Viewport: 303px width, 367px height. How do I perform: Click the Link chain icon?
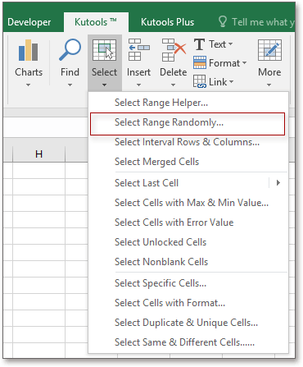pyautogui.click(x=200, y=81)
